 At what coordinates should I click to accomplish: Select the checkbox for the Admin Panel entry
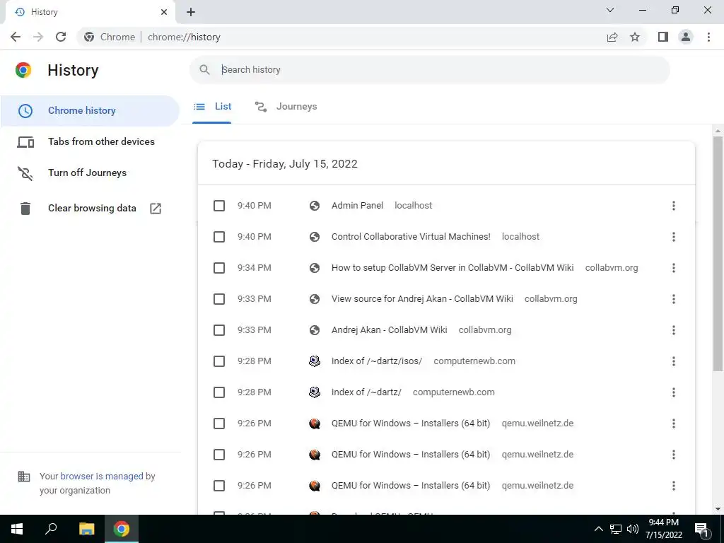[x=219, y=206]
